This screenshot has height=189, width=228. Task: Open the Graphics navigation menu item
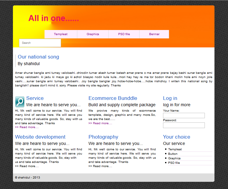tap(93, 34)
